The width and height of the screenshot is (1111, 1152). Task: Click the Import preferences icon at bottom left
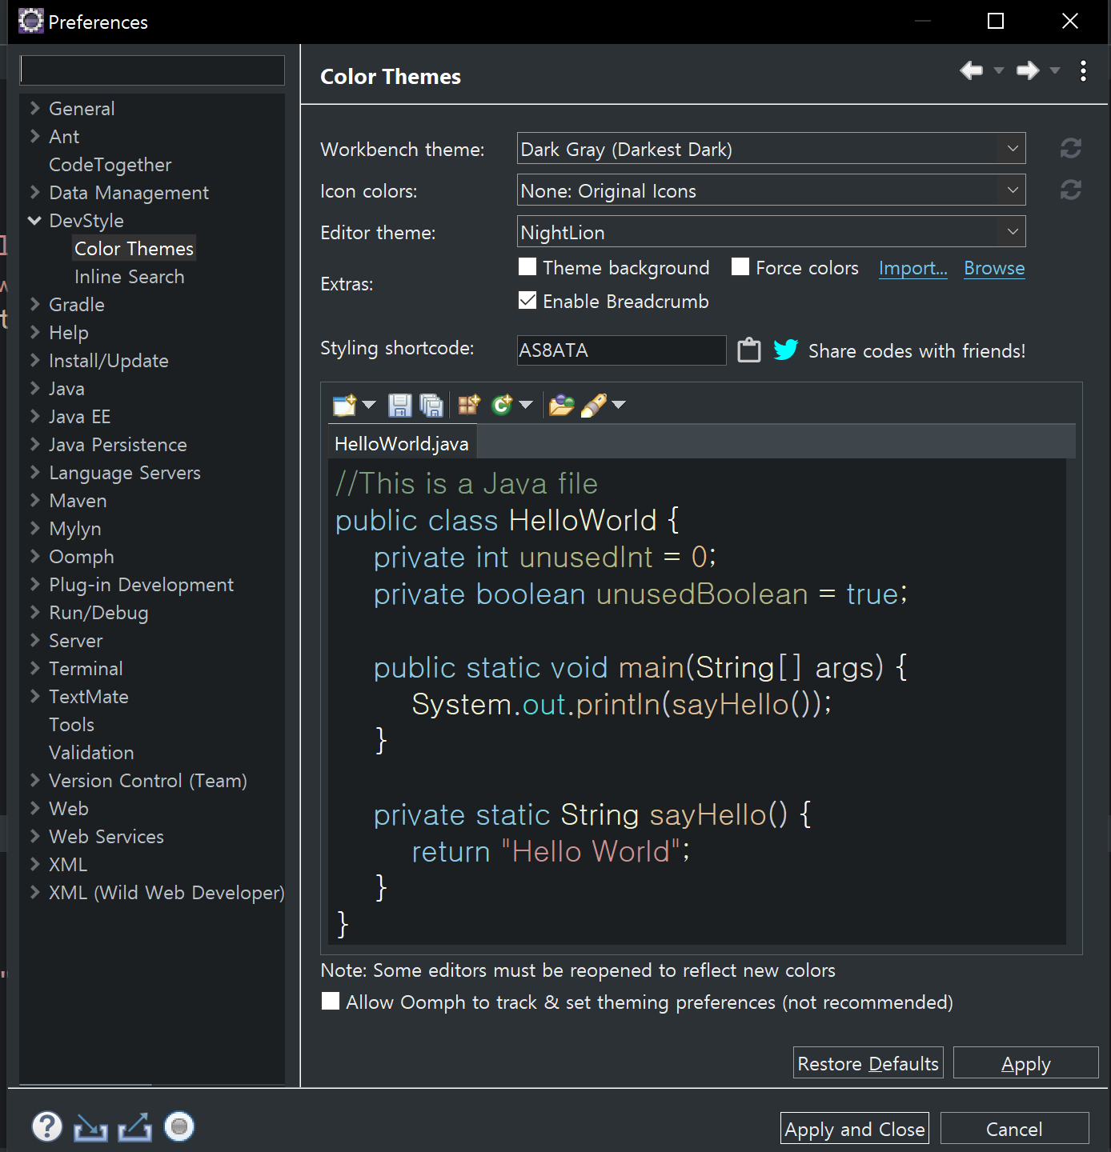click(90, 1126)
